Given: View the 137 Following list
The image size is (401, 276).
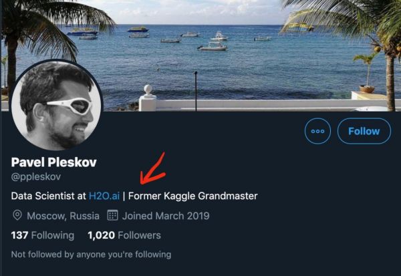Looking at the screenshot, I should (x=43, y=235).
